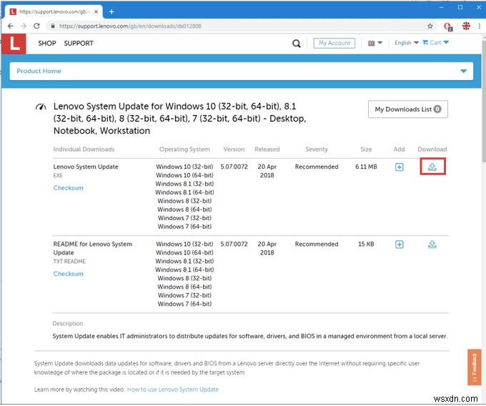This screenshot has height=406, width=486.
Task: Click the 15 KB size value
Action: [x=366, y=244]
